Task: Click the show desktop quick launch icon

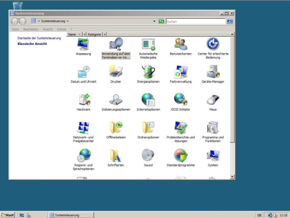Action: 22,215
